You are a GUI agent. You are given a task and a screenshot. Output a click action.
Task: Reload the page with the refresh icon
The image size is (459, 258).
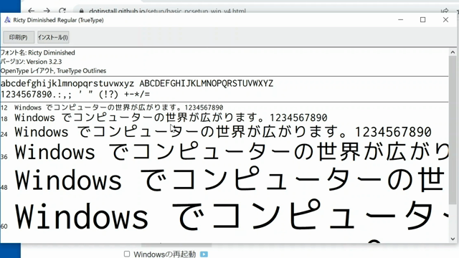point(62,11)
